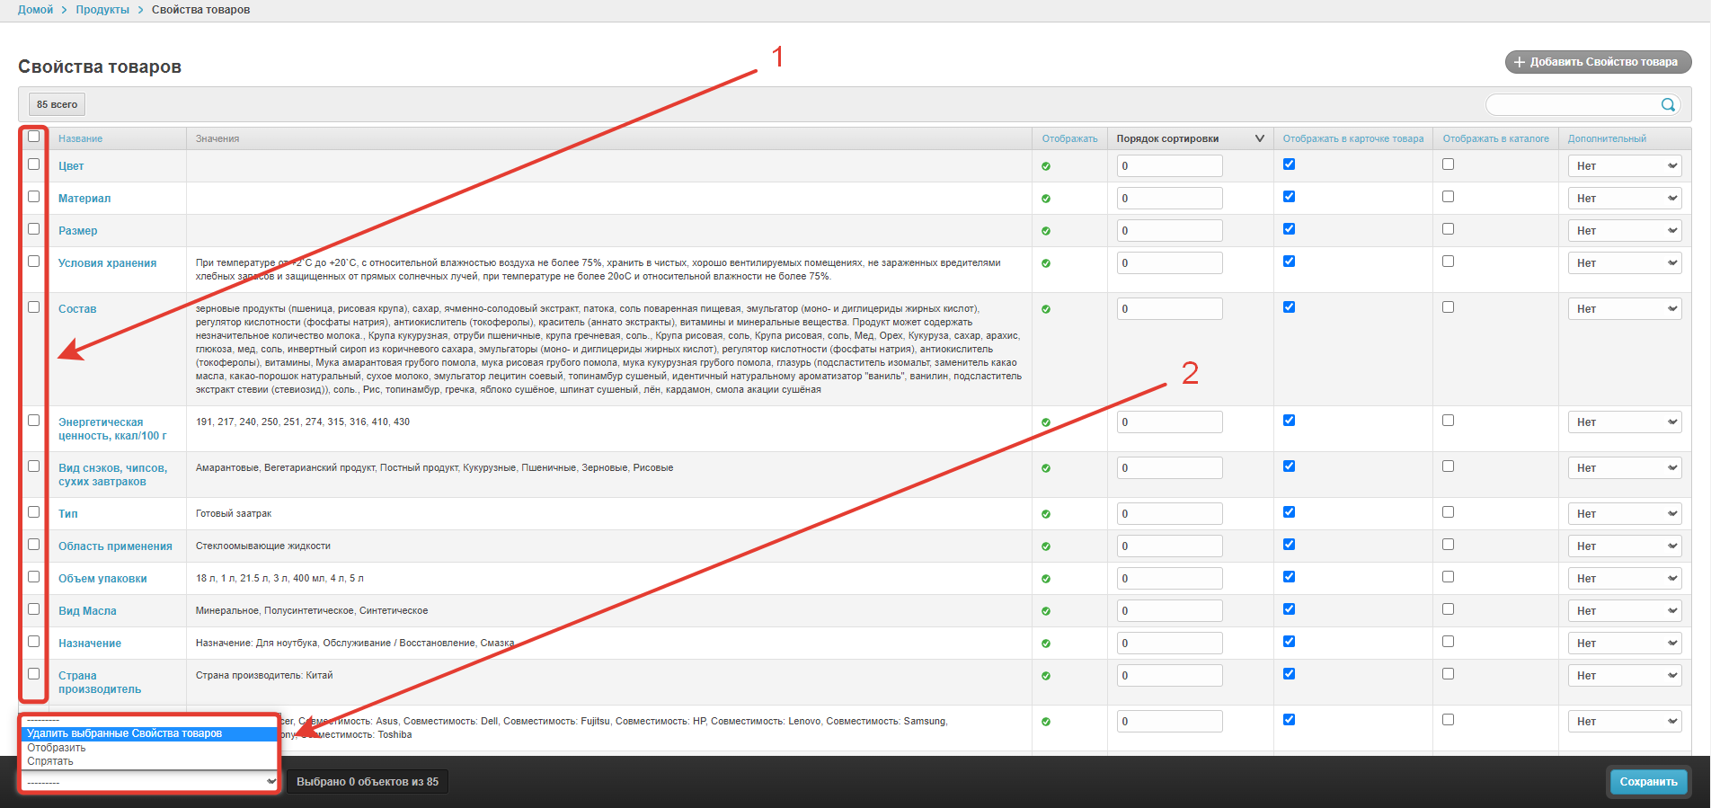Click green status icon in Материал row

pos(1046,199)
